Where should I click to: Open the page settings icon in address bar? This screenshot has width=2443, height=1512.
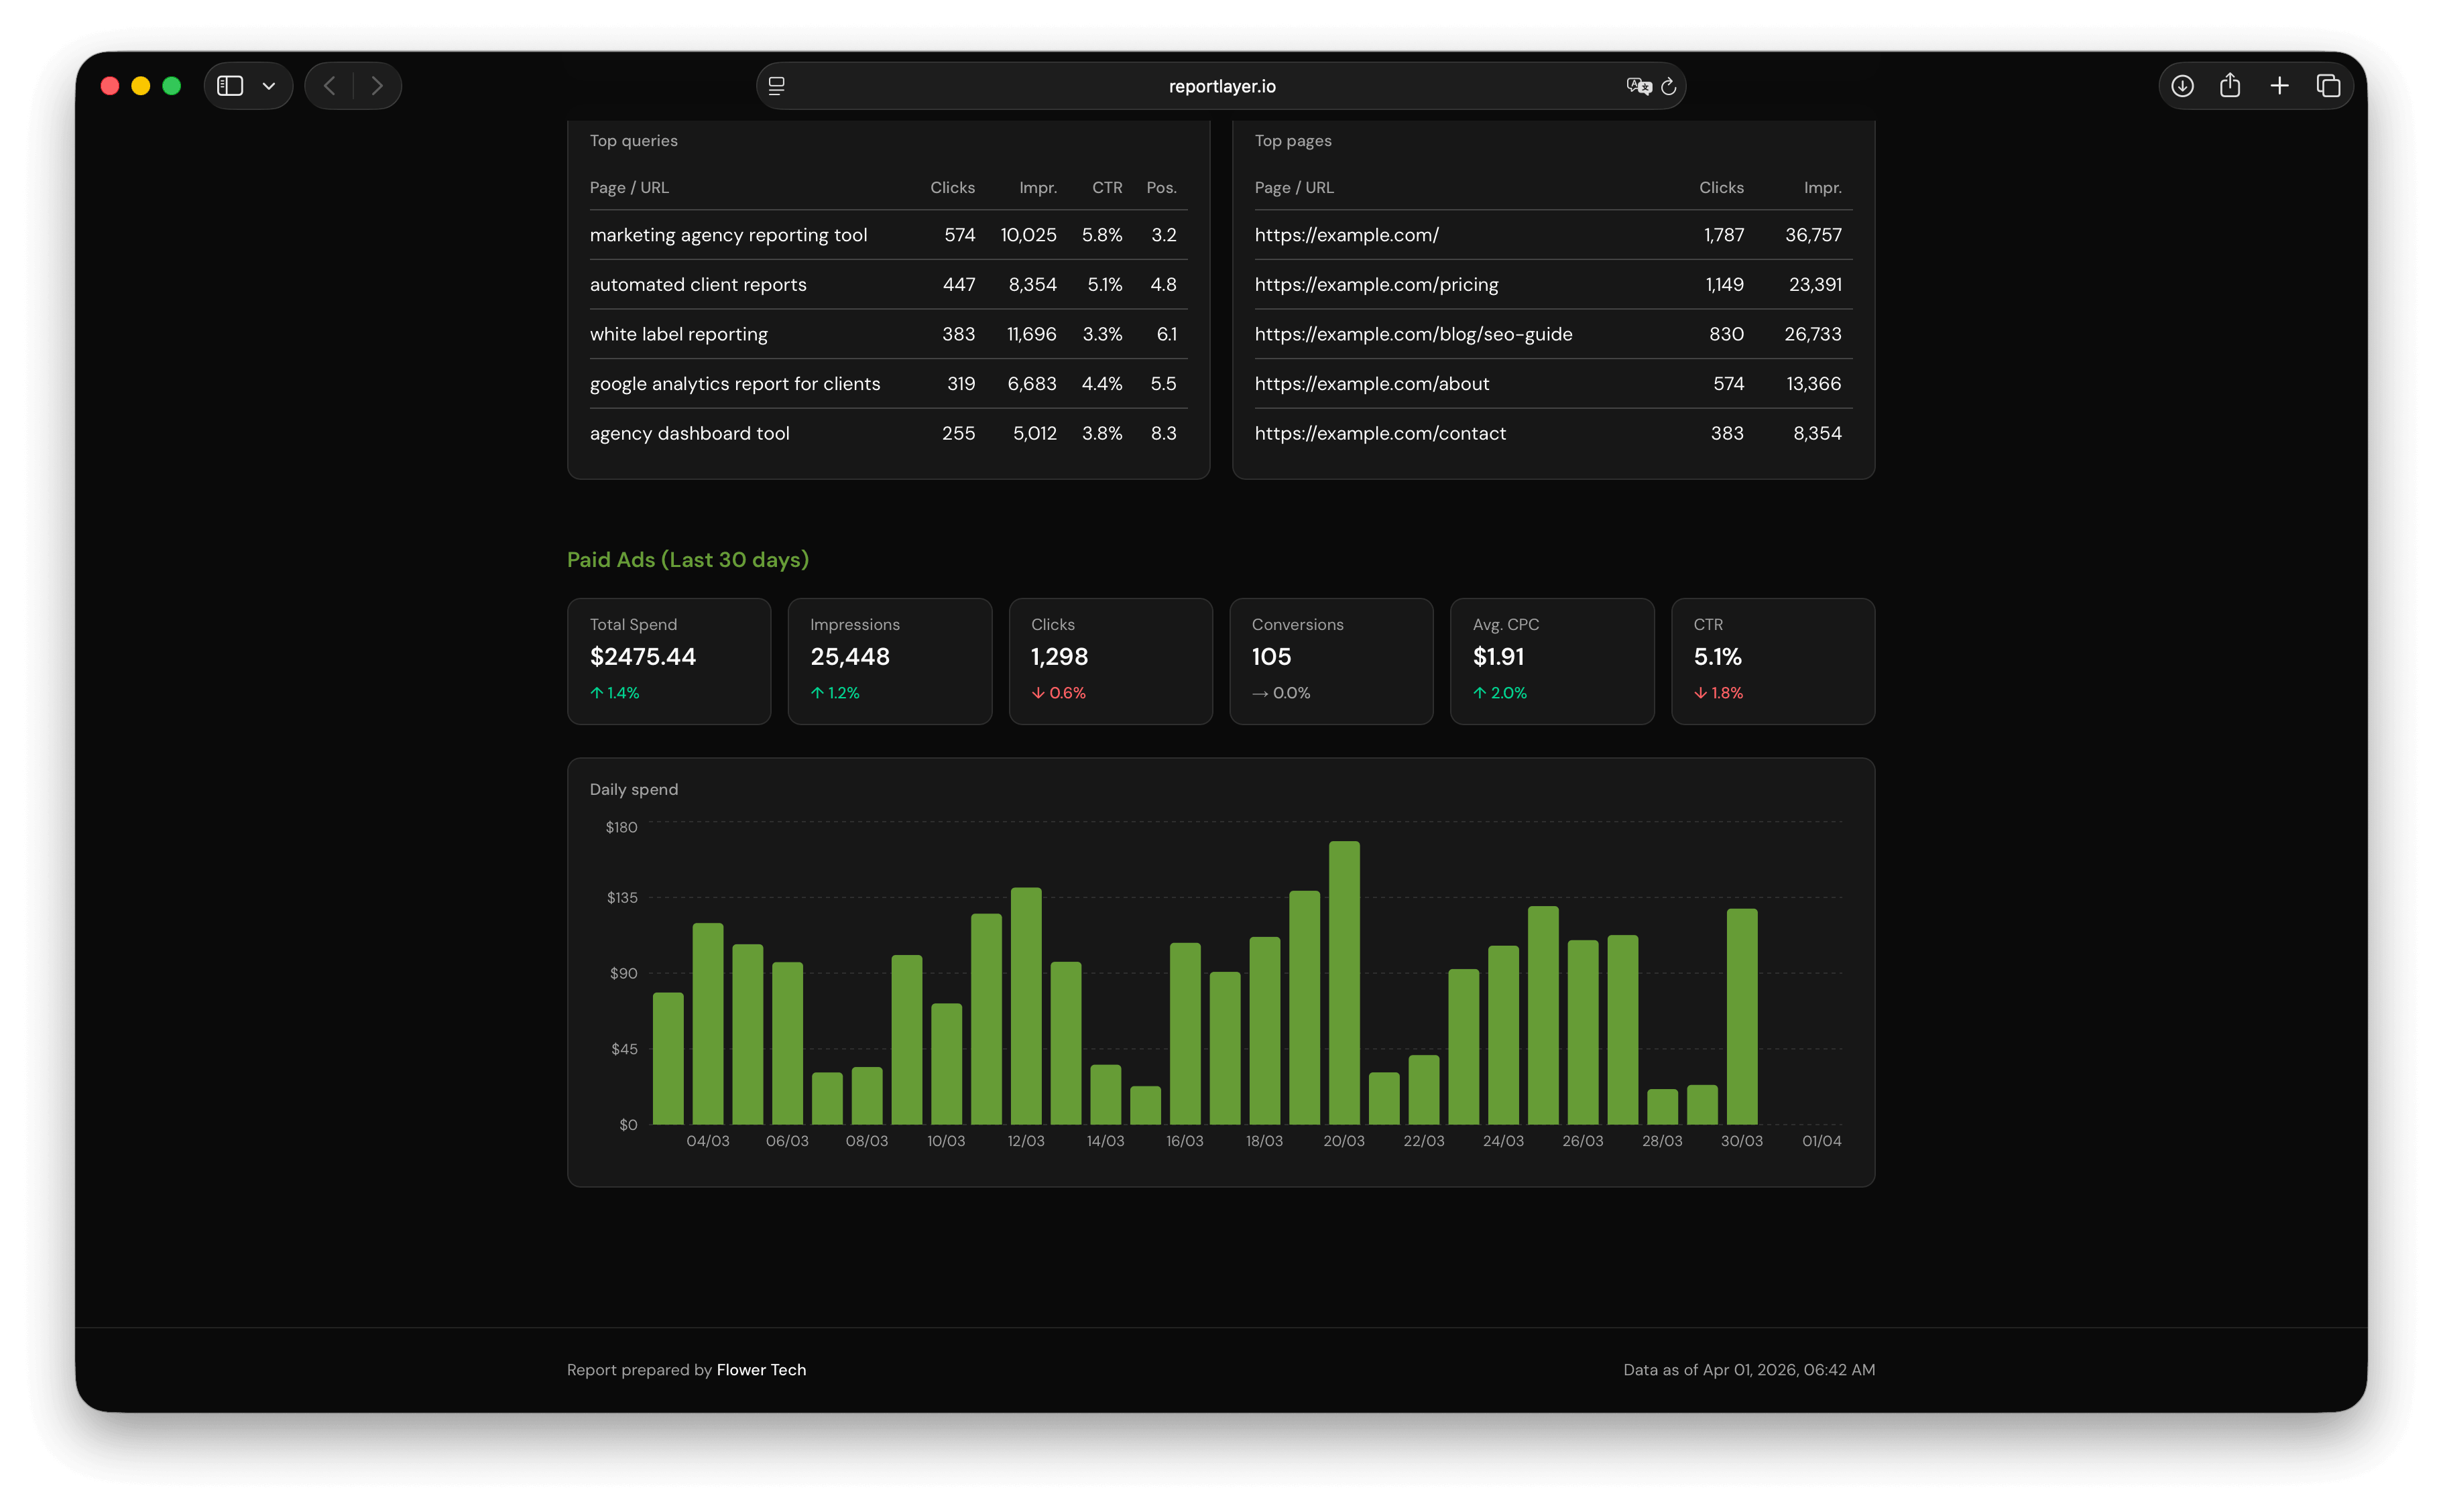[x=776, y=86]
